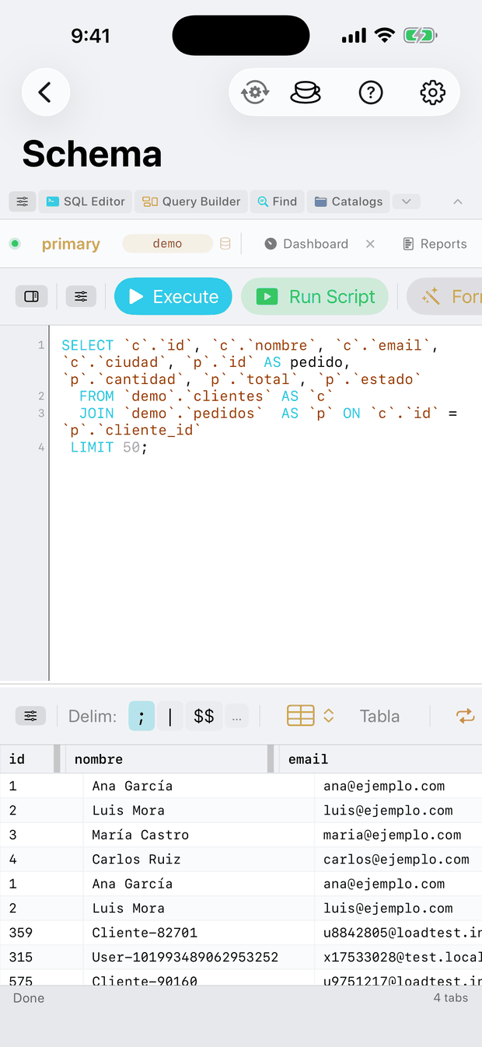The image size is (482, 1047).
Task: Click the Done status text
Action: click(29, 998)
